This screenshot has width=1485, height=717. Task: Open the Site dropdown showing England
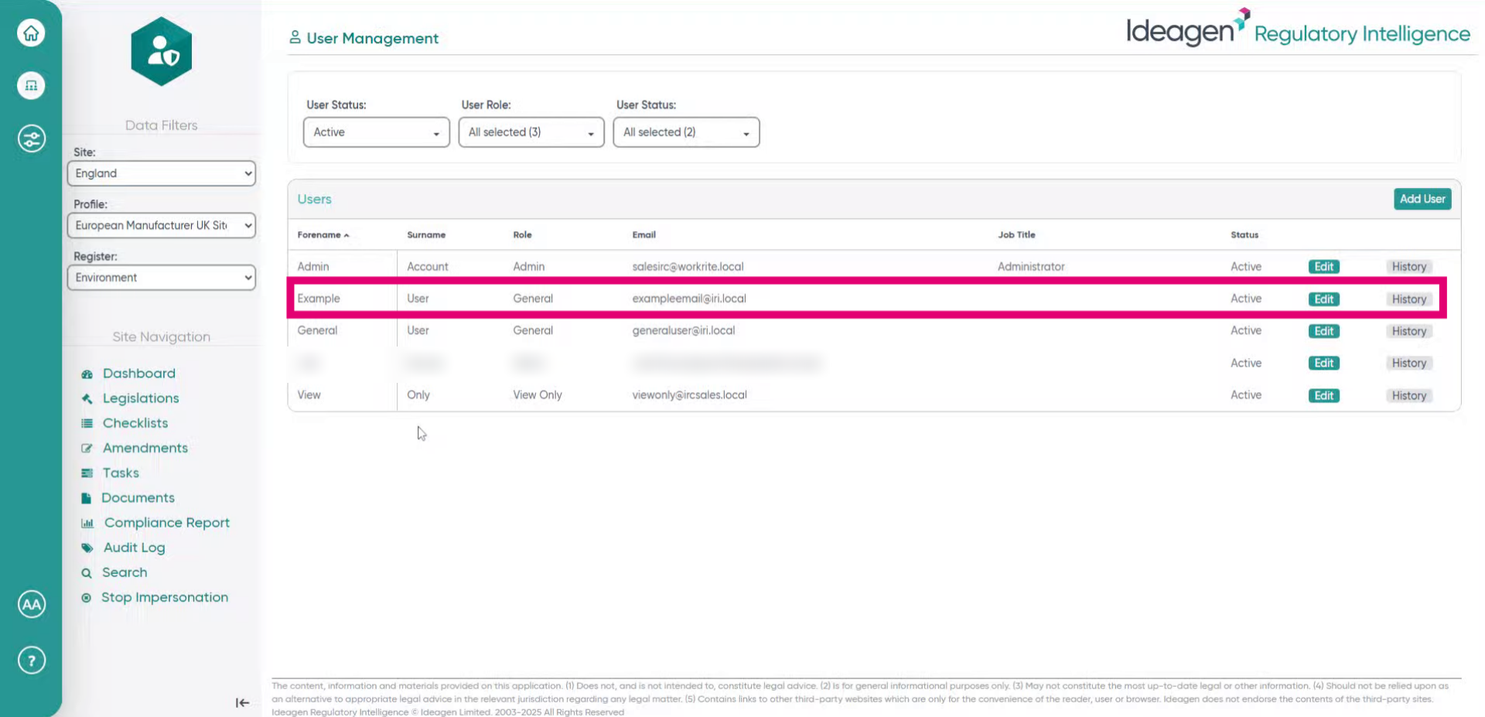[162, 173]
